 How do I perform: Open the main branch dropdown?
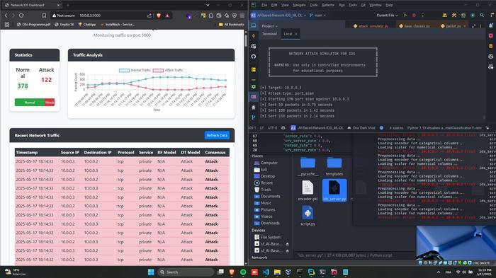(x=317, y=15)
